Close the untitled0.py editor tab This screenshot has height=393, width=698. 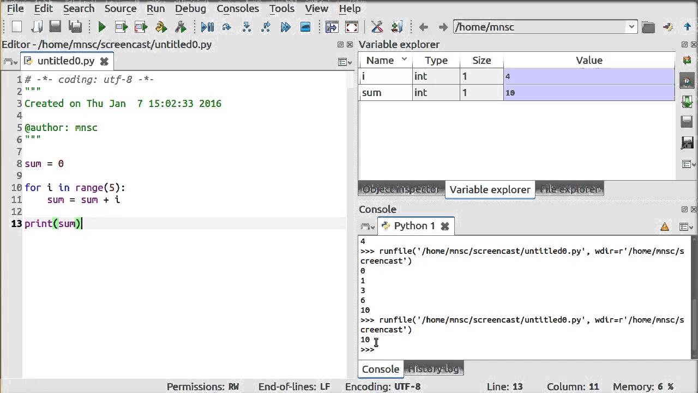point(104,61)
